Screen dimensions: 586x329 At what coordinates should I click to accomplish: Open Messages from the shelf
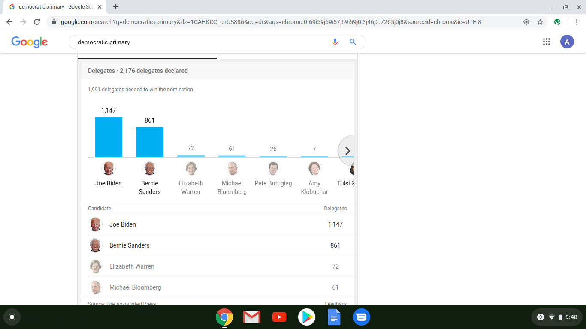coord(362,317)
